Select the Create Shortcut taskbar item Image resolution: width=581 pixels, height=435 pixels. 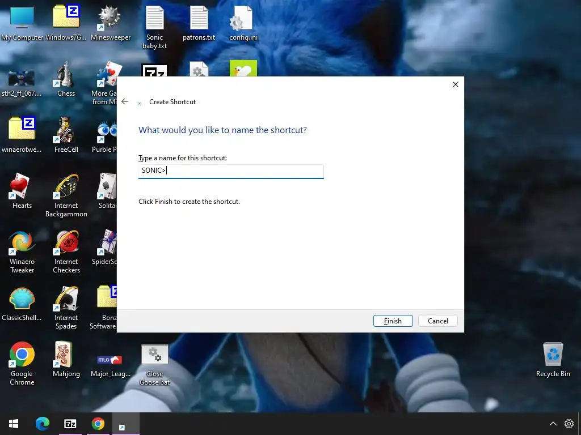(x=125, y=424)
